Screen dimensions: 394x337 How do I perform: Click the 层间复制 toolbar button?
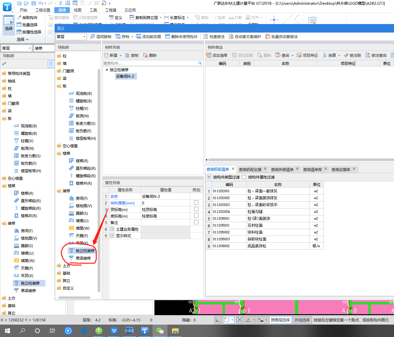101,37
